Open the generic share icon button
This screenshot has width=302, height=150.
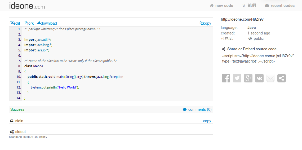tap(282, 78)
